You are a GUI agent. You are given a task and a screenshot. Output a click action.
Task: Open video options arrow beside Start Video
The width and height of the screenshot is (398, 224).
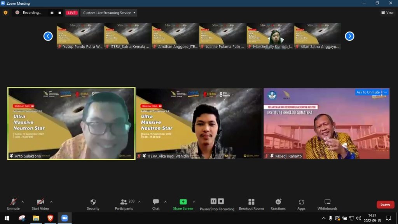point(51,202)
